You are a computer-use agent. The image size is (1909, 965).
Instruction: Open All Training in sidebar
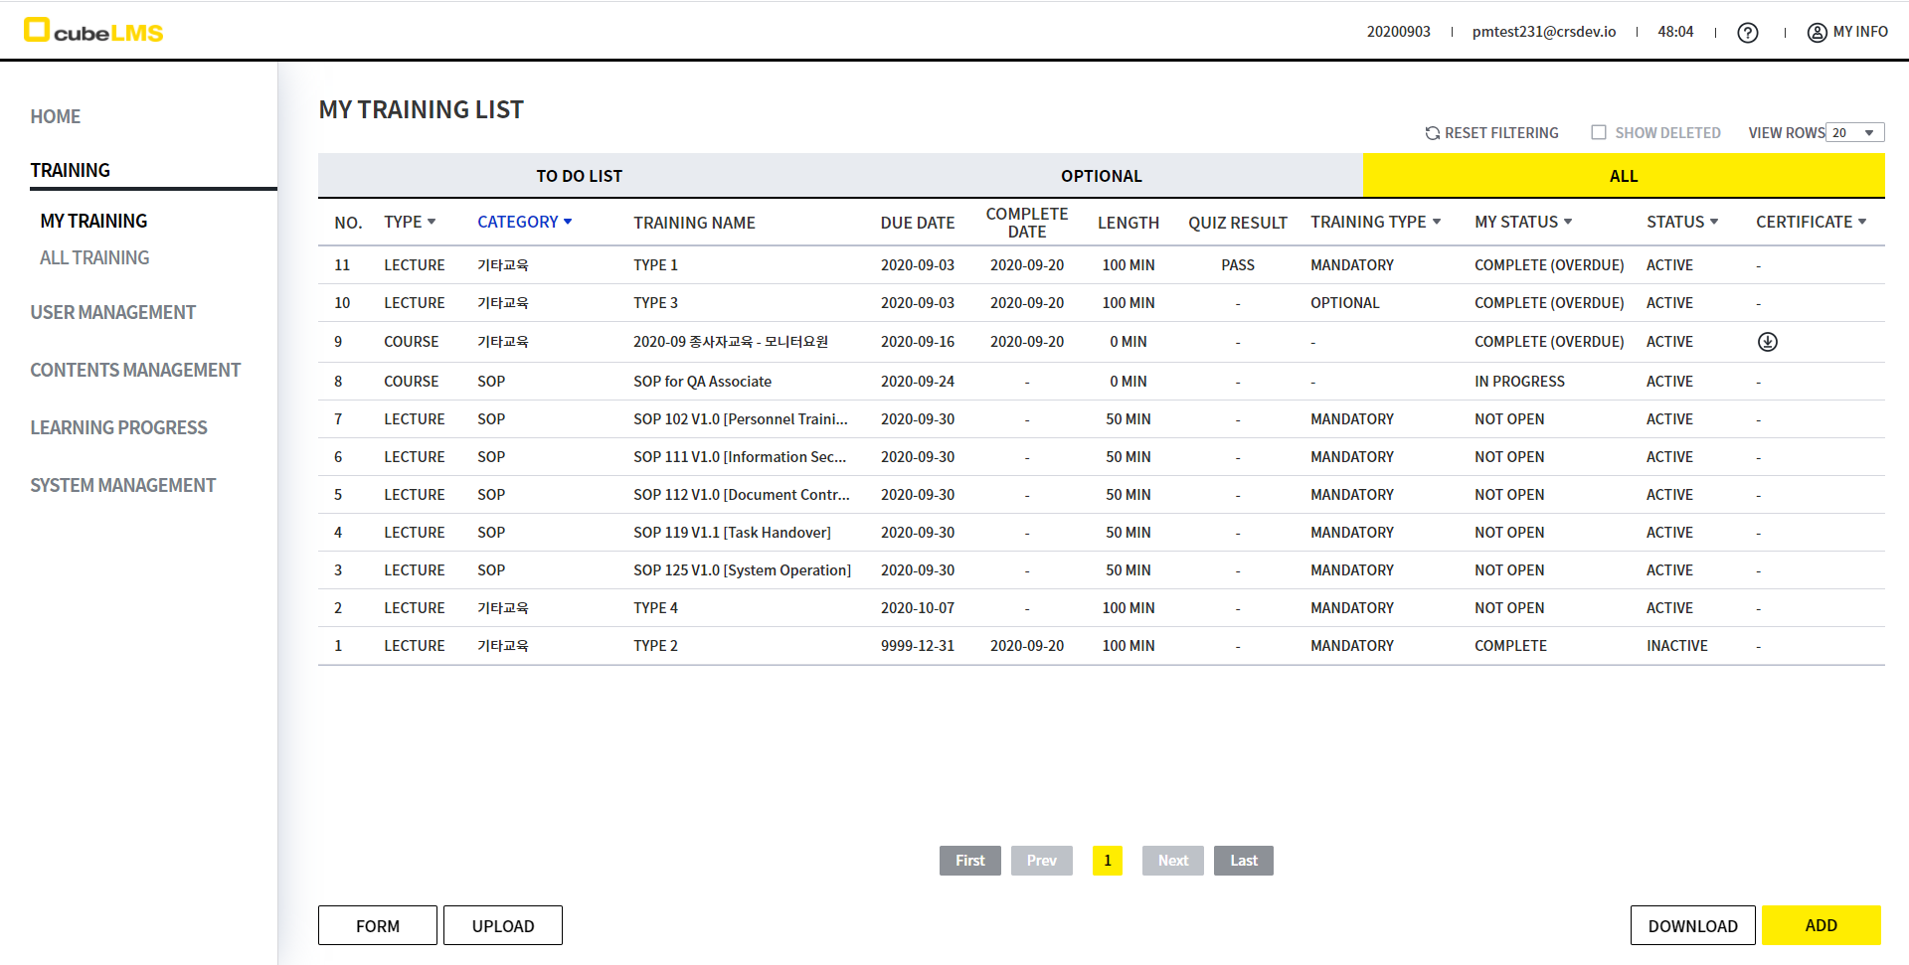[x=94, y=257]
